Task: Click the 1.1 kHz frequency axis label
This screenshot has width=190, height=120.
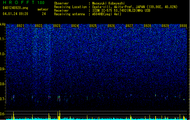Action: point(2,39)
